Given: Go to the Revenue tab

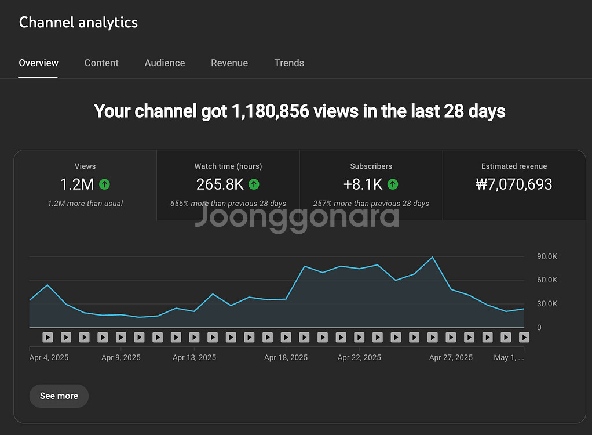Looking at the screenshot, I should point(229,63).
